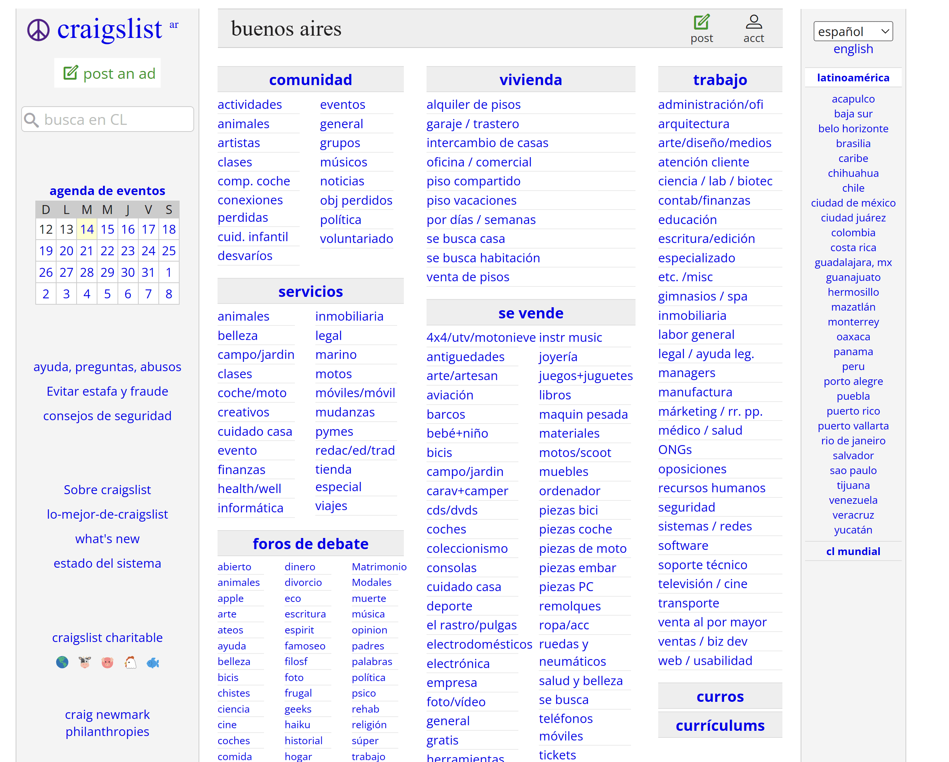Open the electrodomésticos for-sale category
Screen dimensions: 949x762
pos(479,644)
